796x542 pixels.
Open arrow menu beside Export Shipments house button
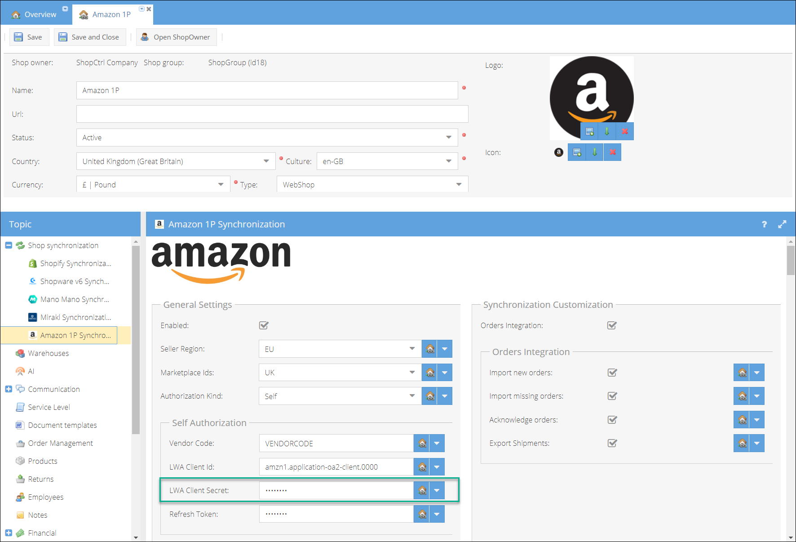pyautogui.click(x=757, y=443)
